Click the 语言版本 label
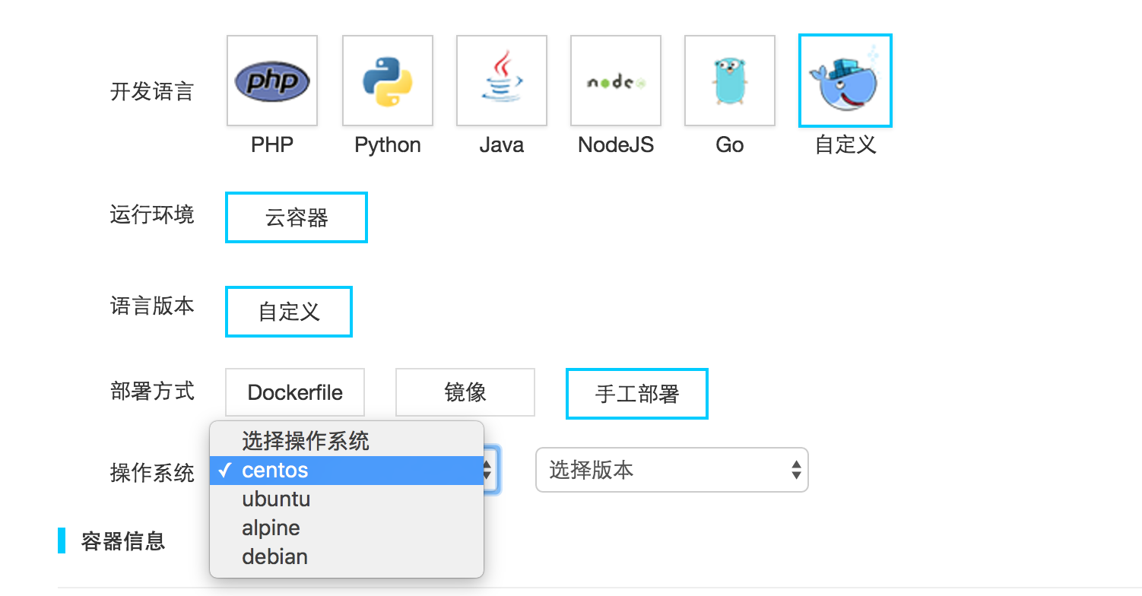This screenshot has width=1142, height=596. click(x=152, y=306)
